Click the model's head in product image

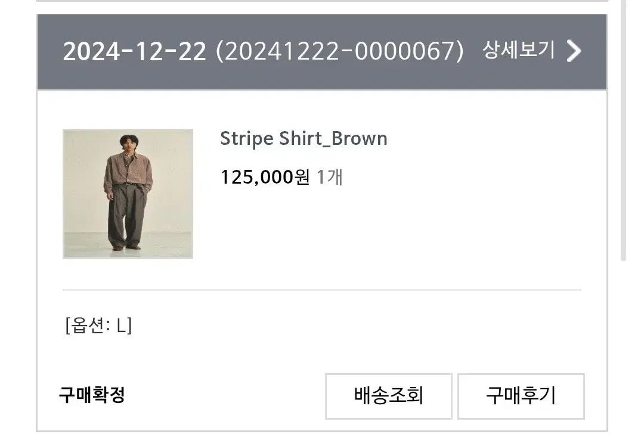128,143
